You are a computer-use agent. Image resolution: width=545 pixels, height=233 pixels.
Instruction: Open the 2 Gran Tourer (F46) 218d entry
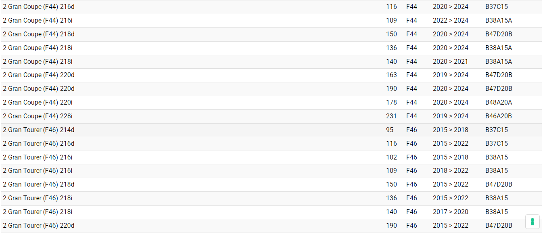point(39,185)
